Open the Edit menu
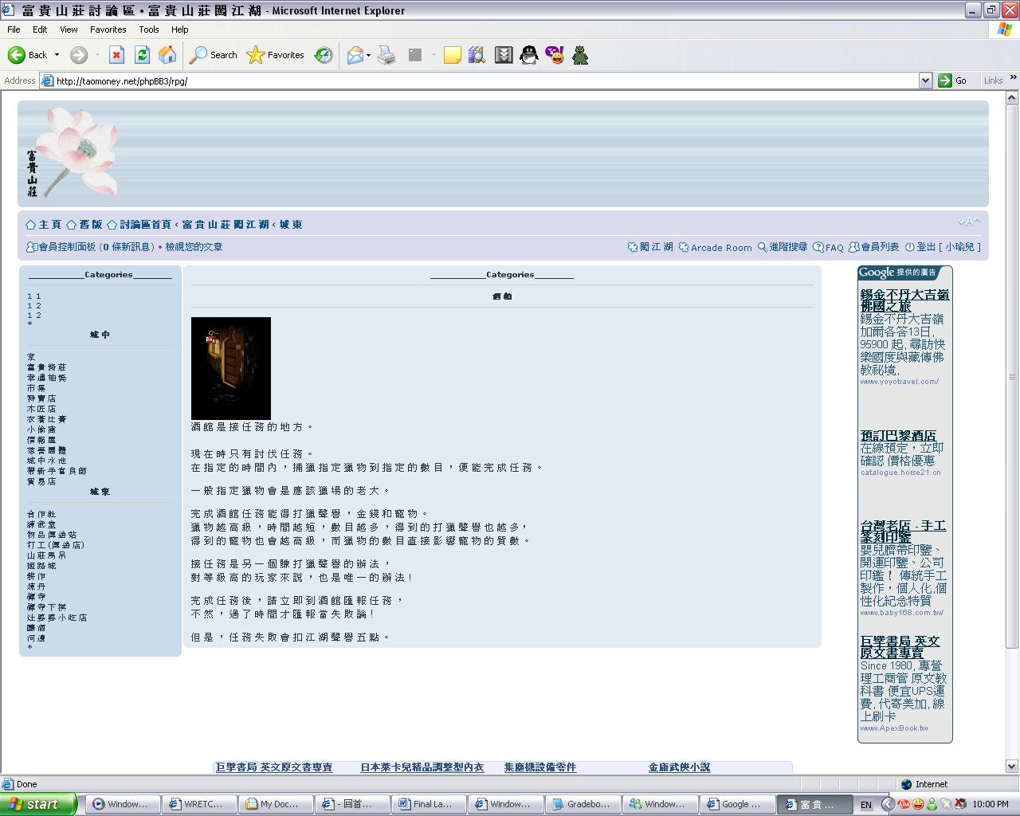This screenshot has width=1020, height=816. pos(40,29)
